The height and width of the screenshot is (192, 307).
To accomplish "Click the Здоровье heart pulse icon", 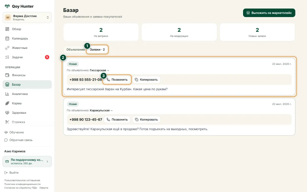I will (x=7, y=113).
